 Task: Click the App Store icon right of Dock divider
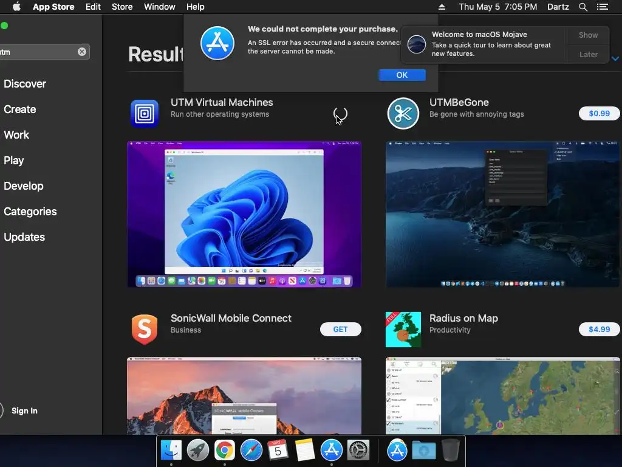(397, 451)
